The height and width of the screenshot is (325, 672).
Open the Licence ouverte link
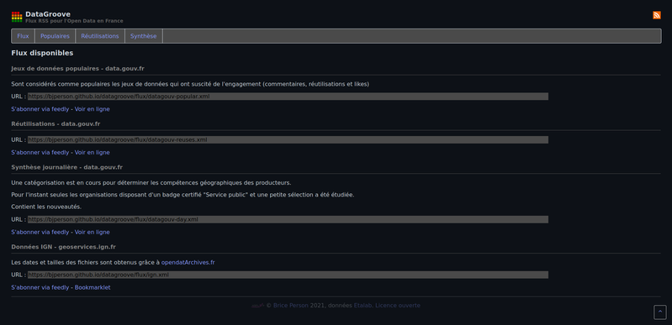(x=398, y=306)
